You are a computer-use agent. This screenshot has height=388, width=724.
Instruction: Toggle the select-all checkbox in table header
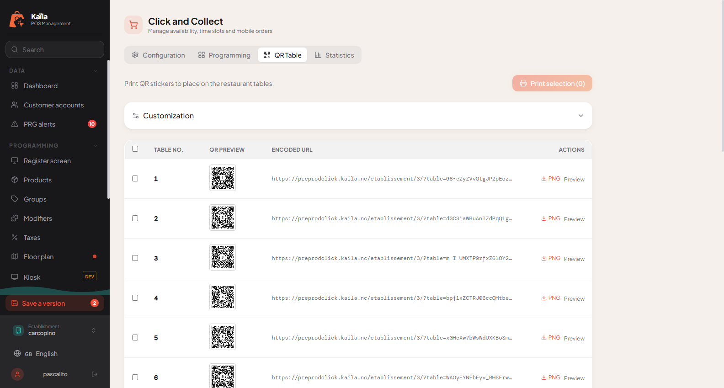click(135, 149)
